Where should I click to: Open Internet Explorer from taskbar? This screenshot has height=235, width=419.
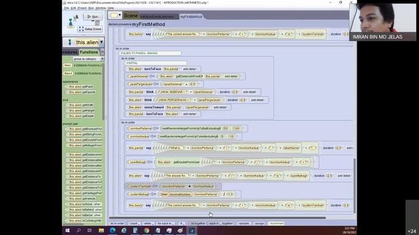click(x=124, y=230)
